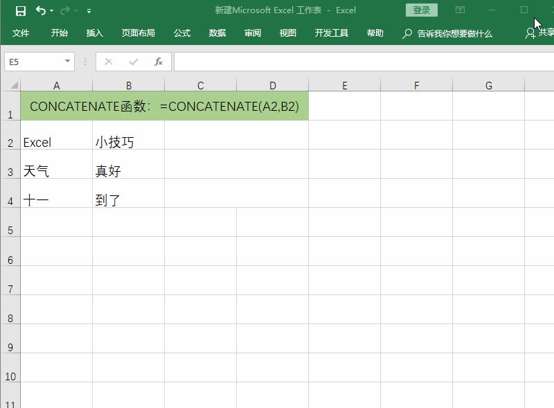
Task: Switch to the 公式 ribbon tab
Action: tap(182, 33)
